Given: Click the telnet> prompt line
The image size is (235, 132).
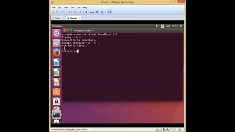Looking at the screenshot, I should (x=70, y=51).
